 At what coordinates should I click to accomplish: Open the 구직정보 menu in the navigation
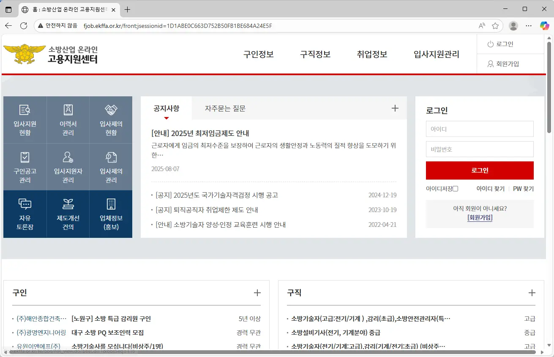pos(315,54)
